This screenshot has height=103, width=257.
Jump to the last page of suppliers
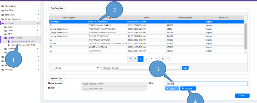tap(157, 59)
